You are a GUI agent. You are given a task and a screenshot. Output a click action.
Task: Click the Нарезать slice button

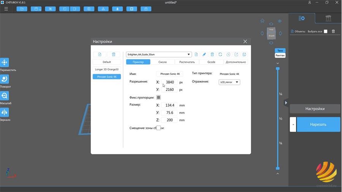pyautogui.click(x=318, y=124)
